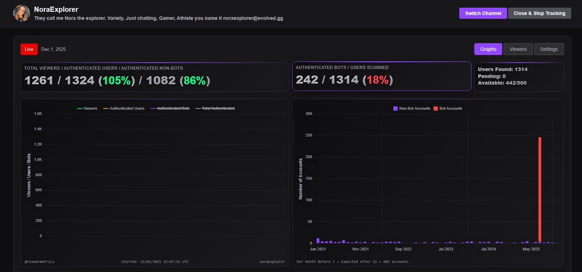Image resolution: width=582 pixels, height=272 pixels.
Task: Click the @viewermetrics chart footer
Action: pyautogui.click(x=39, y=262)
